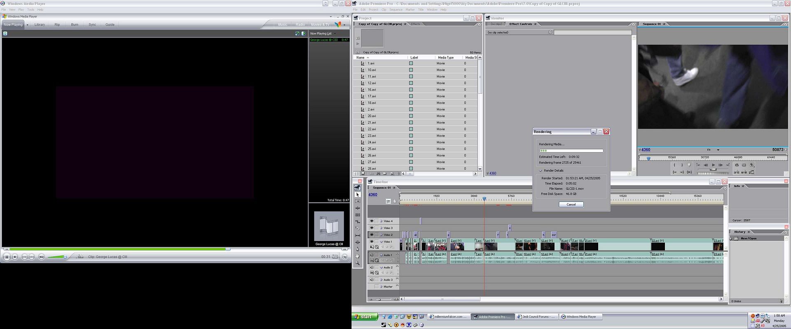Open Sequence menu in Premiere
Image resolution: width=791 pixels, height=329 pixels.
pyautogui.click(x=396, y=9)
